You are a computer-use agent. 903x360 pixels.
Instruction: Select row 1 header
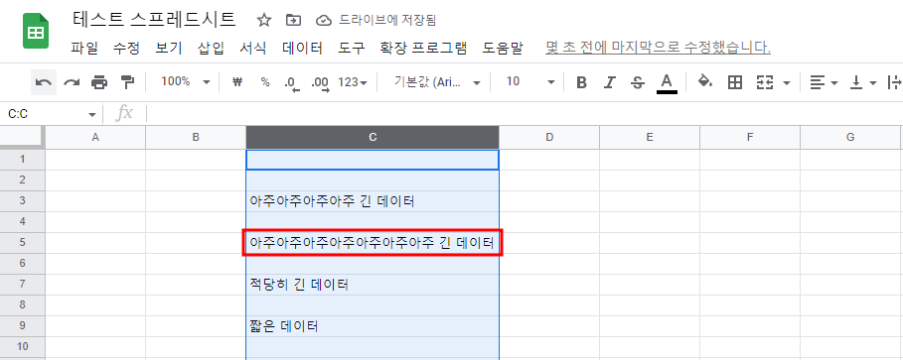coord(23,160)
